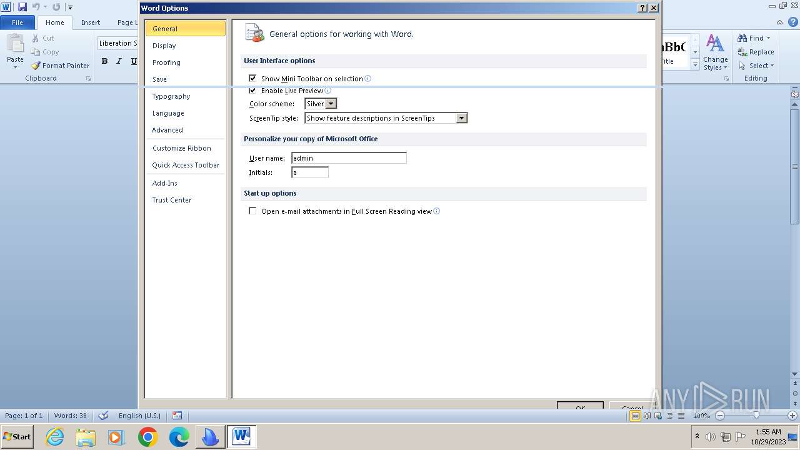Select the Save category
The image size is (800, 450).
point(185,79)
